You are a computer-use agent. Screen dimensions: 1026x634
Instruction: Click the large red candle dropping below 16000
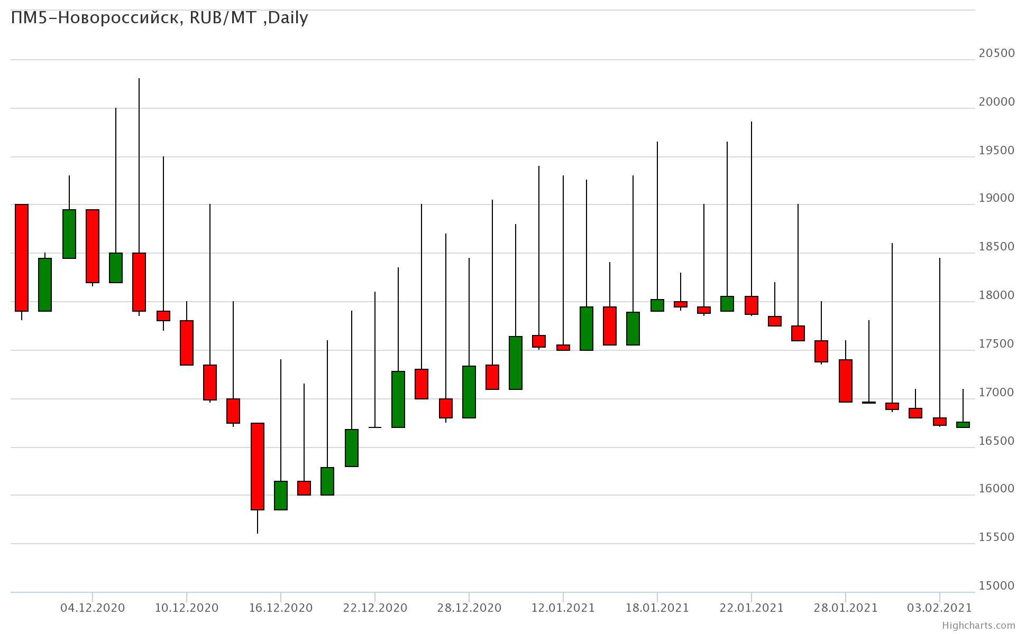258,466
